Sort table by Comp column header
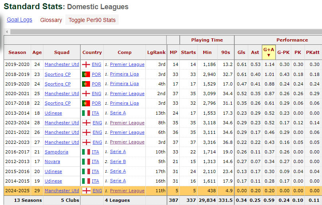Viewport: 322px width, 205px height. (x=124, y=52)
